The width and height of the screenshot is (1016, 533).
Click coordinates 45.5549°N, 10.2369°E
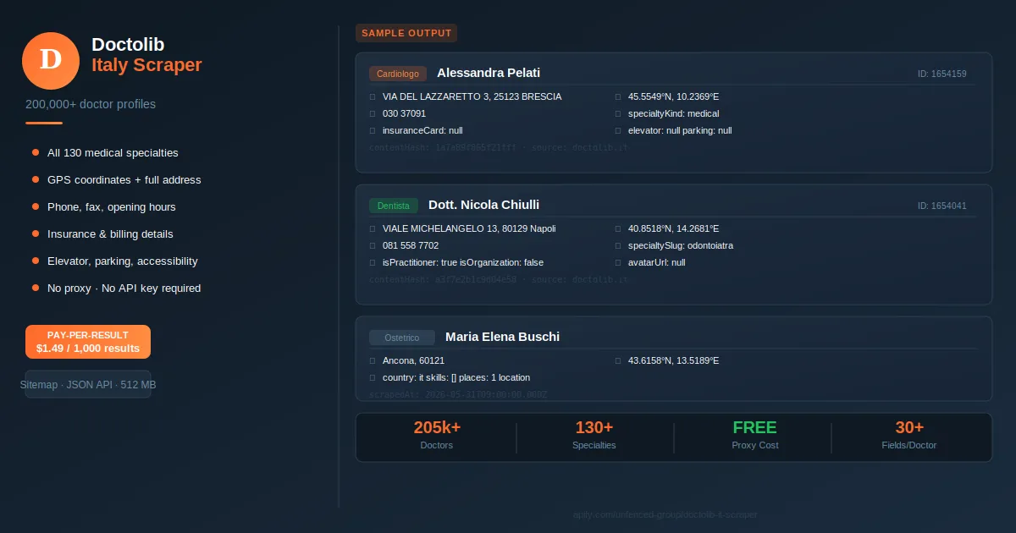(673, 96)
